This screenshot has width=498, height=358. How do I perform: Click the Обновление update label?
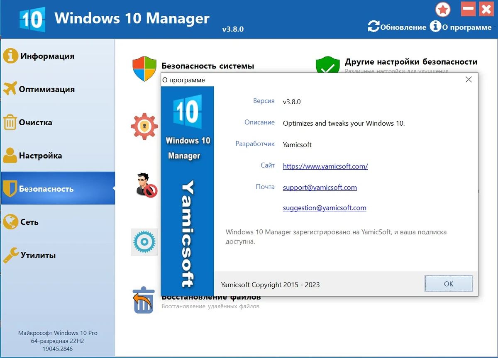click(x=403, y=27)
